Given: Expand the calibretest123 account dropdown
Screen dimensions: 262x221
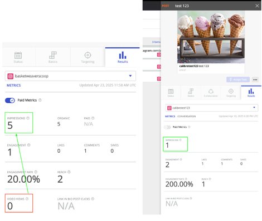Looking at the screenshot, I should pos(212,108).
